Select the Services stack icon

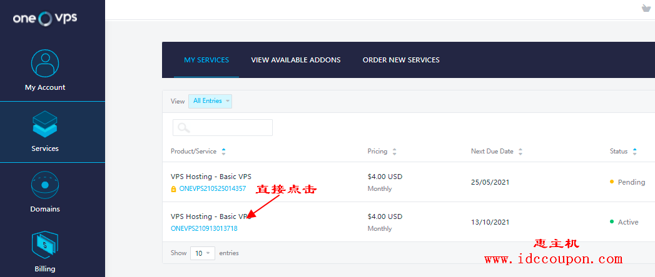(45, 125)
